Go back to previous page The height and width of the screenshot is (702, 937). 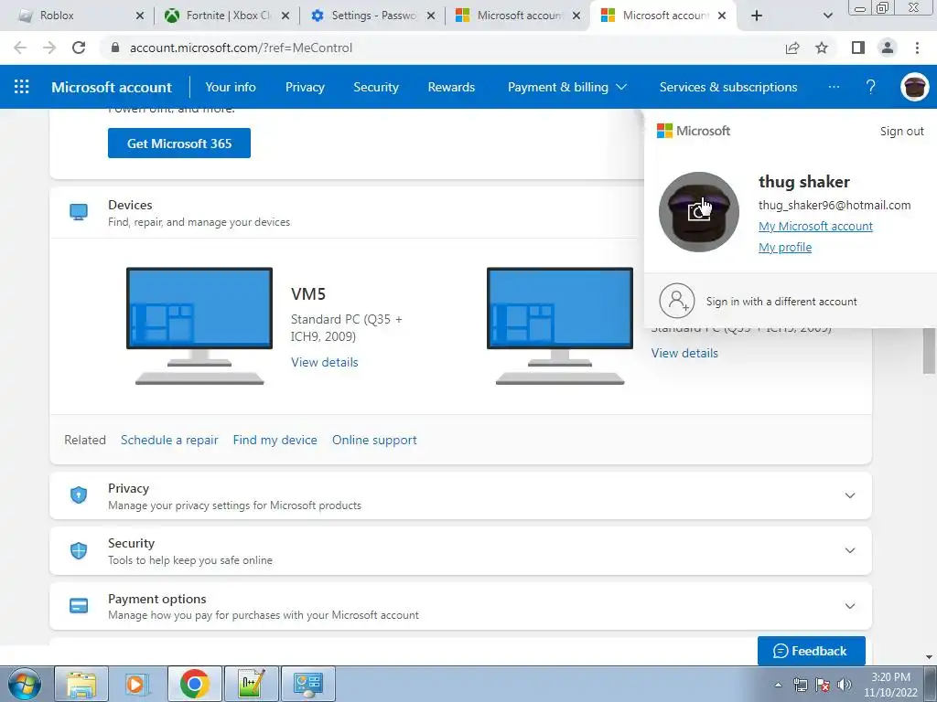tap(20, 48)
